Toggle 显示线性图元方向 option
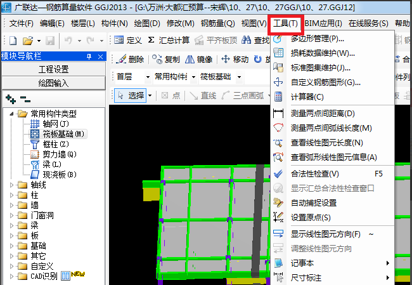Image resolution: width=412 pixels, height=285 pixels. click(325, 234)
